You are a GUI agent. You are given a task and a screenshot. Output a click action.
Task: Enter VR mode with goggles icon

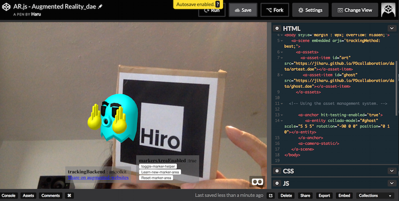pos(257,182)
